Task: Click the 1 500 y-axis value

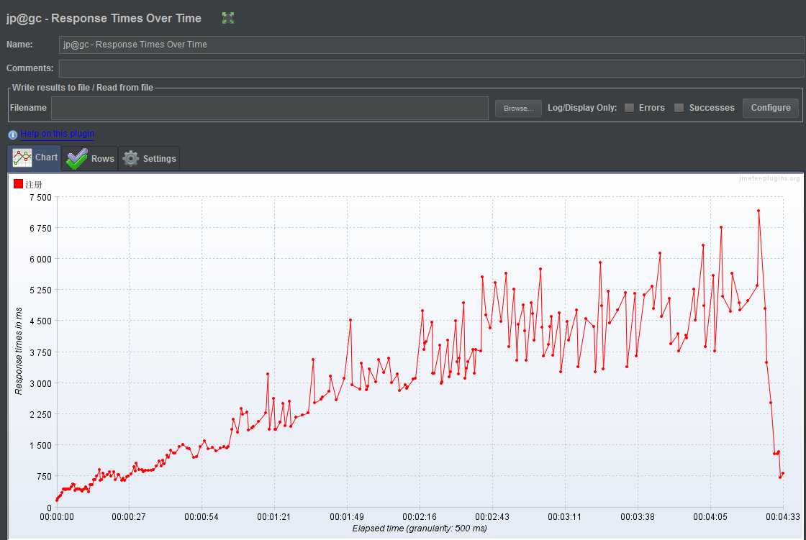Action: click(x=40, y=446)
